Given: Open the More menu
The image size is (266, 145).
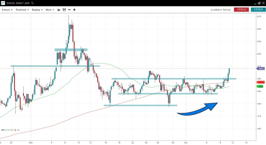Looking at the screenshot, I should coord(50,10).
